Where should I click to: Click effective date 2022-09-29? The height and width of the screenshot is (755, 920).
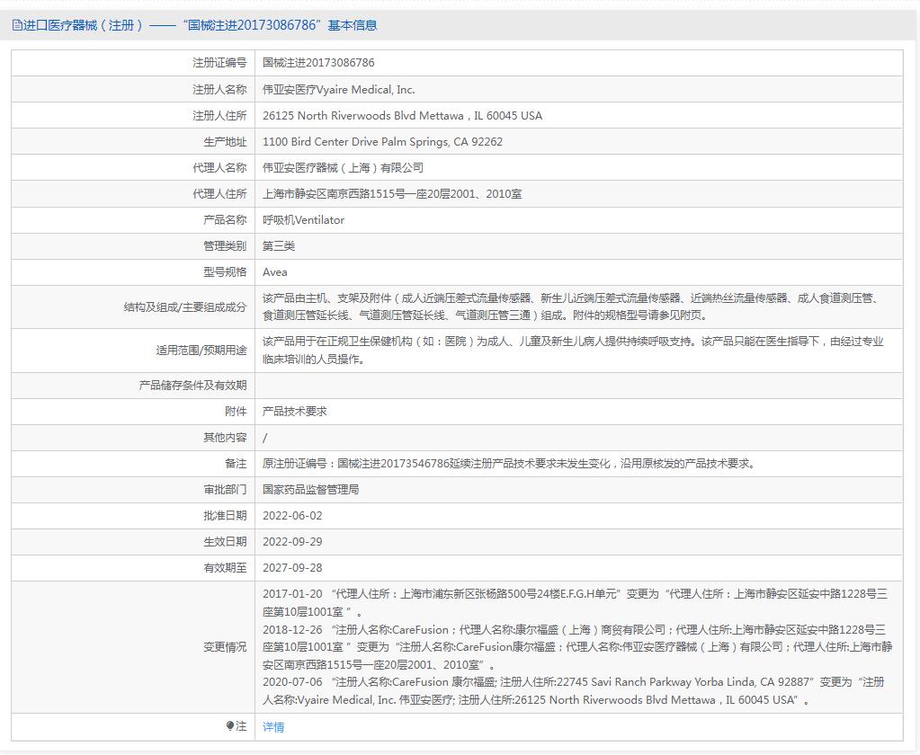pos(292,542)
